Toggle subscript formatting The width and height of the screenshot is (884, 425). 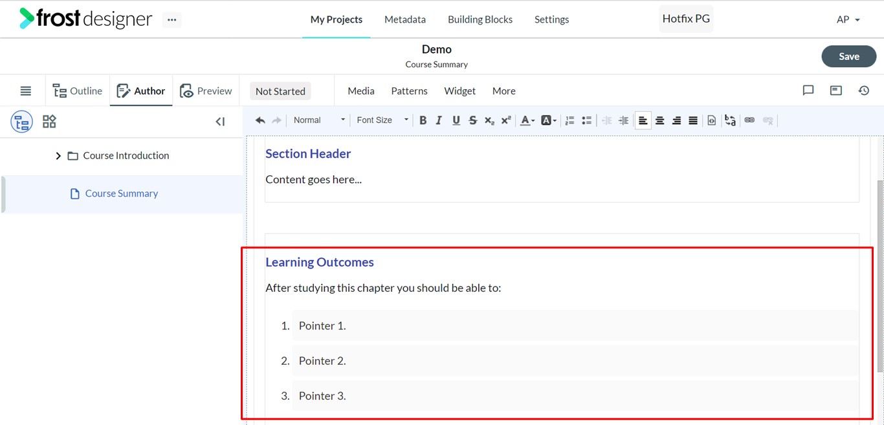(489, 120)
